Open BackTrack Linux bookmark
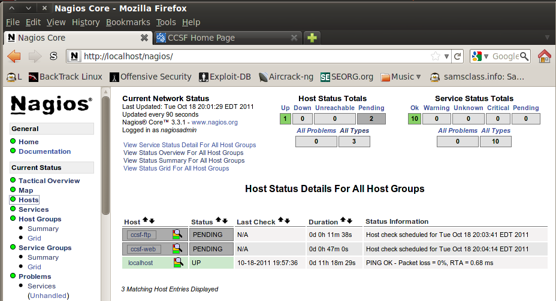Image resolution: width=556 pixels, height=301 pixels. pos(65,77)
